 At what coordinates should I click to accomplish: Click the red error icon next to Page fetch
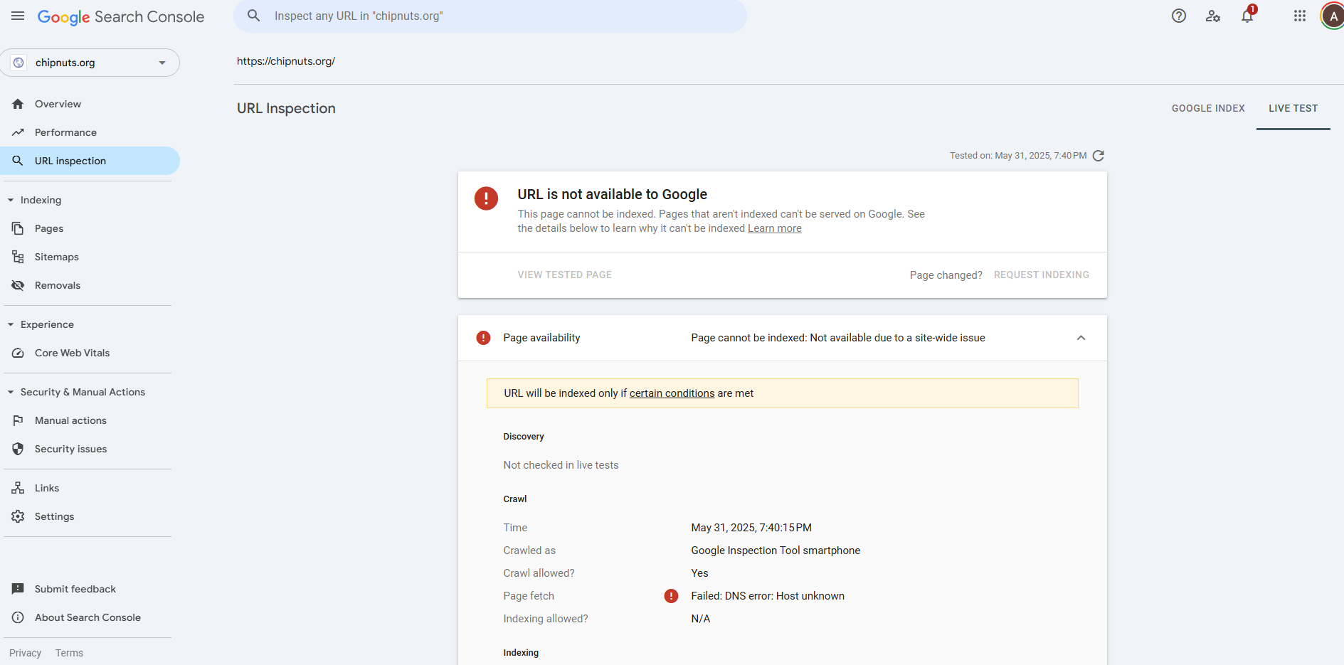tap(671, 596)
